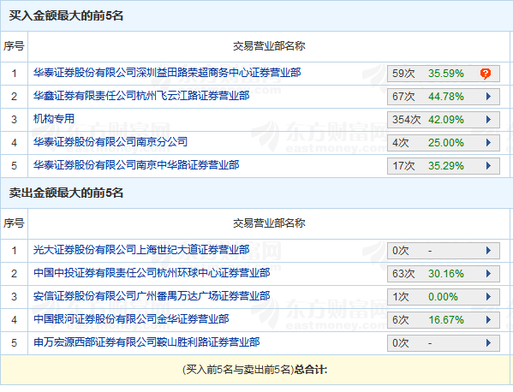
Task: Open 中国中投证券杭州环球中心证券营业部 link
Action: 152,273
